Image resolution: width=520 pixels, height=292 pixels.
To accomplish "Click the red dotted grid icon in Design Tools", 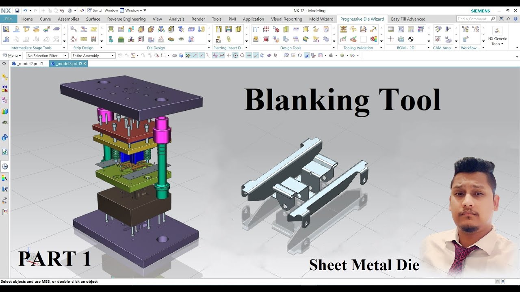I will point(266,29).
